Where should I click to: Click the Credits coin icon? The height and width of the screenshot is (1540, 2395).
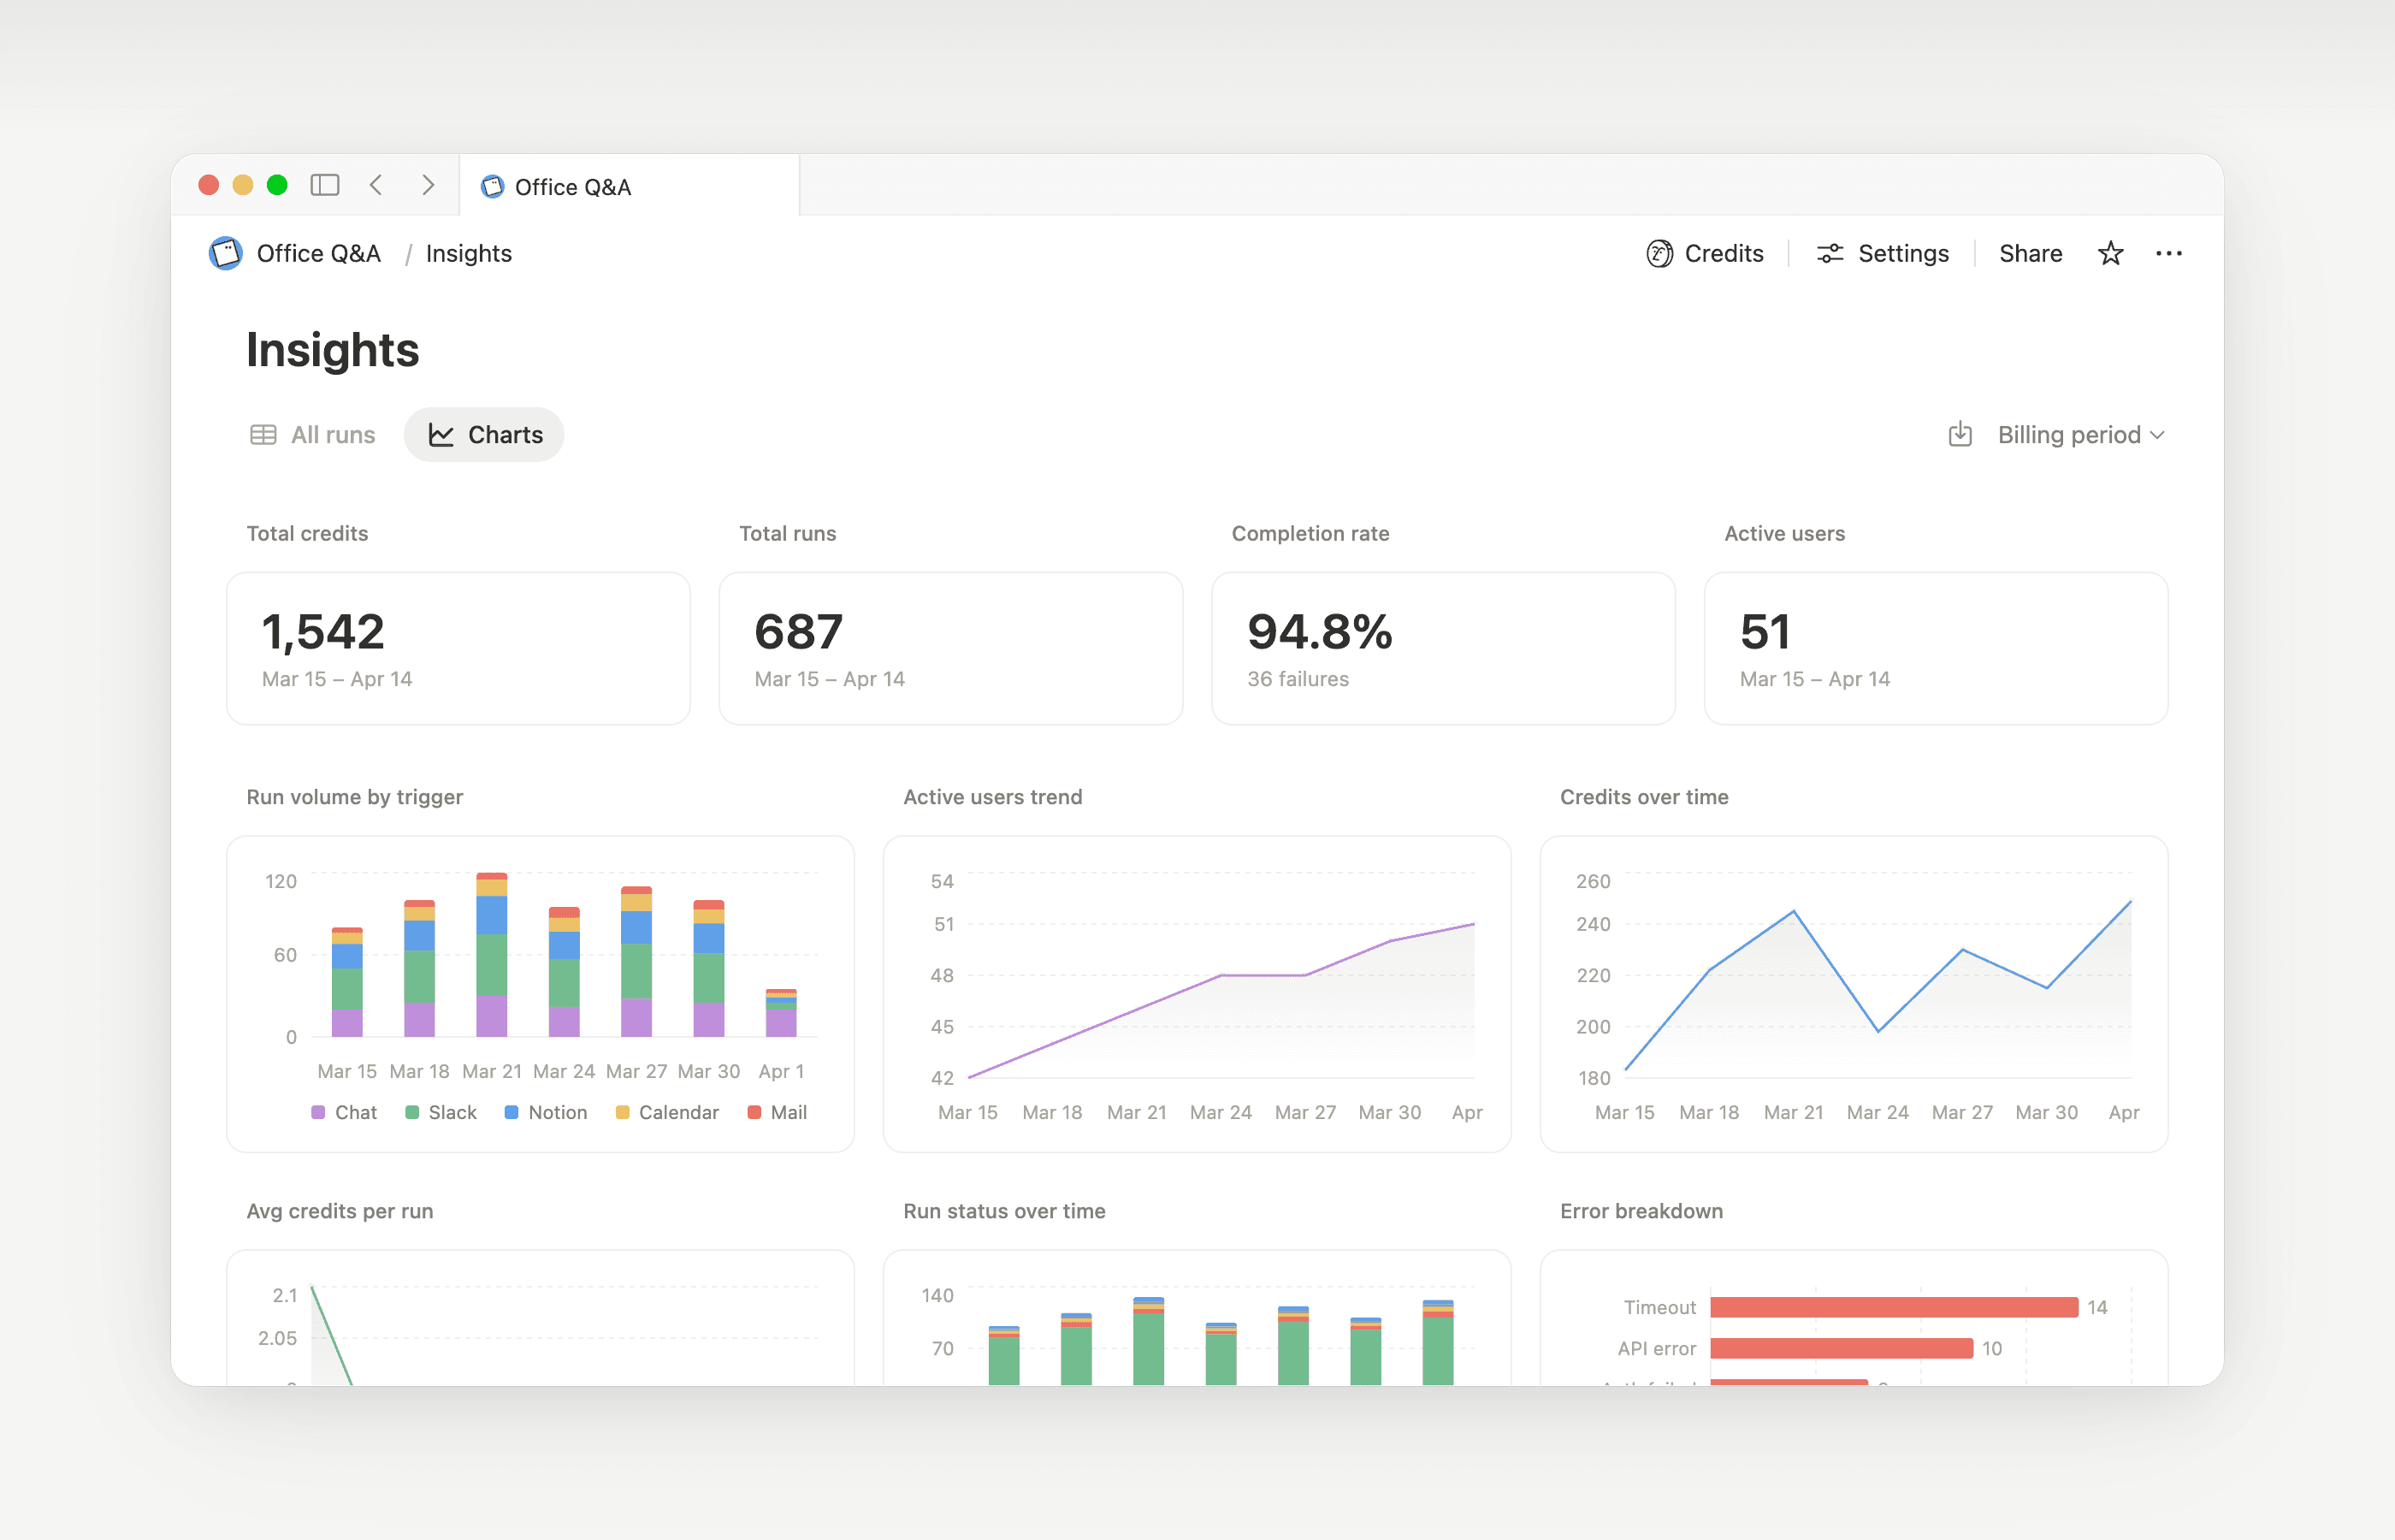click(x=1659, y=254)
